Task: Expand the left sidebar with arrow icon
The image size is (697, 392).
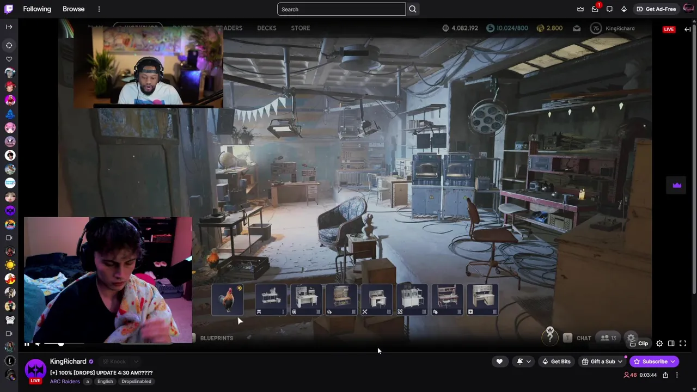Action: 9,27
